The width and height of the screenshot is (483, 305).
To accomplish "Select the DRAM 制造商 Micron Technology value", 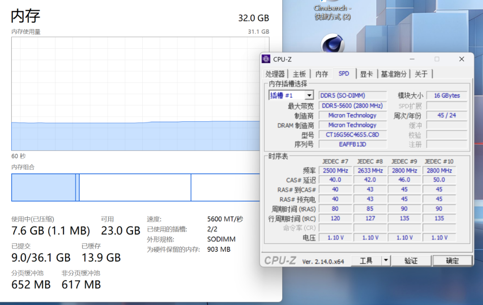I will 352,125.
